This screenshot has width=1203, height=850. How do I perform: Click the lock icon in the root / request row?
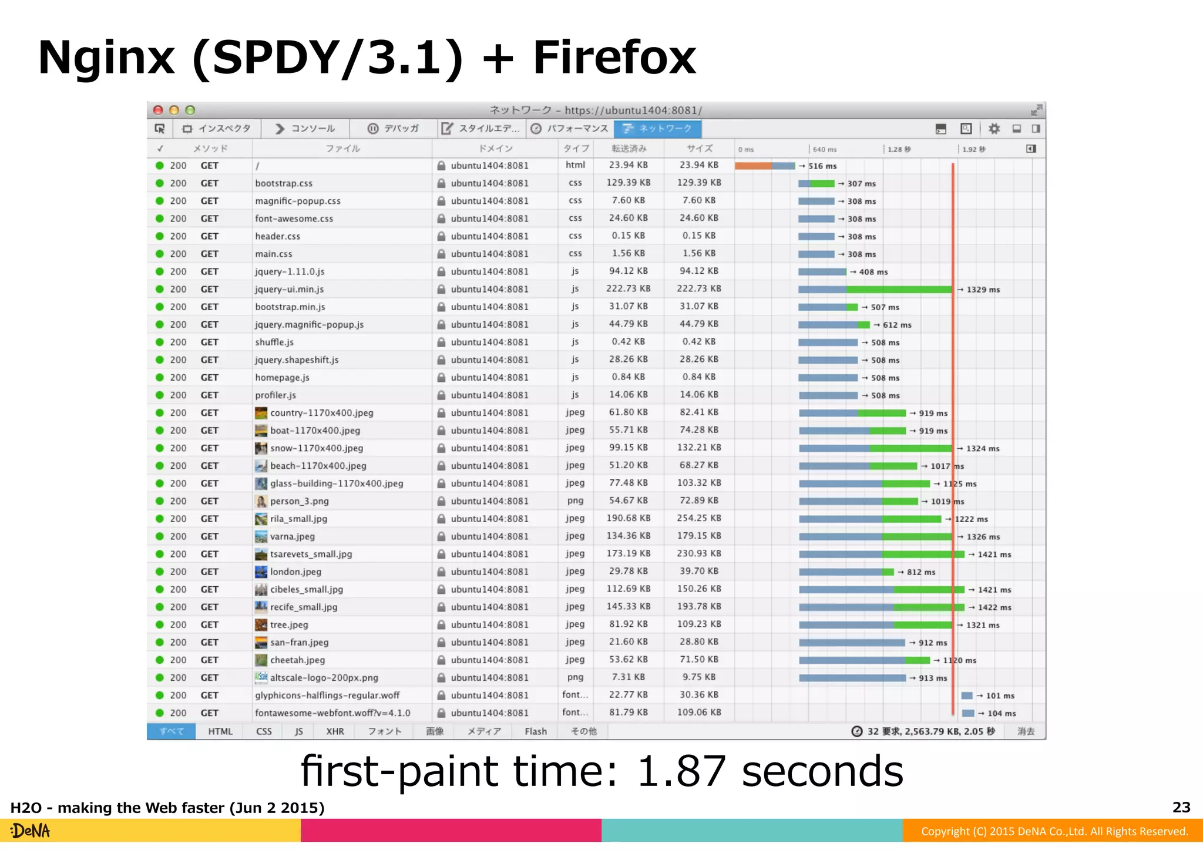pyautogui.click(x=441, y=166)
